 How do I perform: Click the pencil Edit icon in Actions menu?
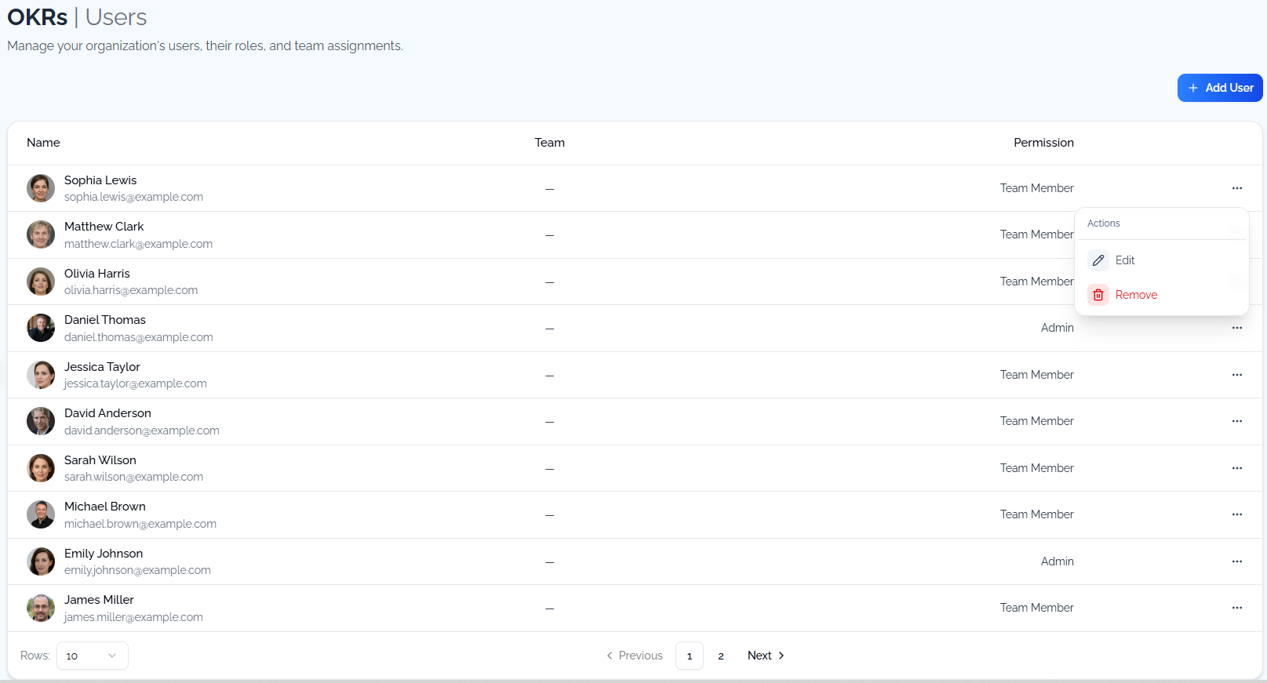1098,260
